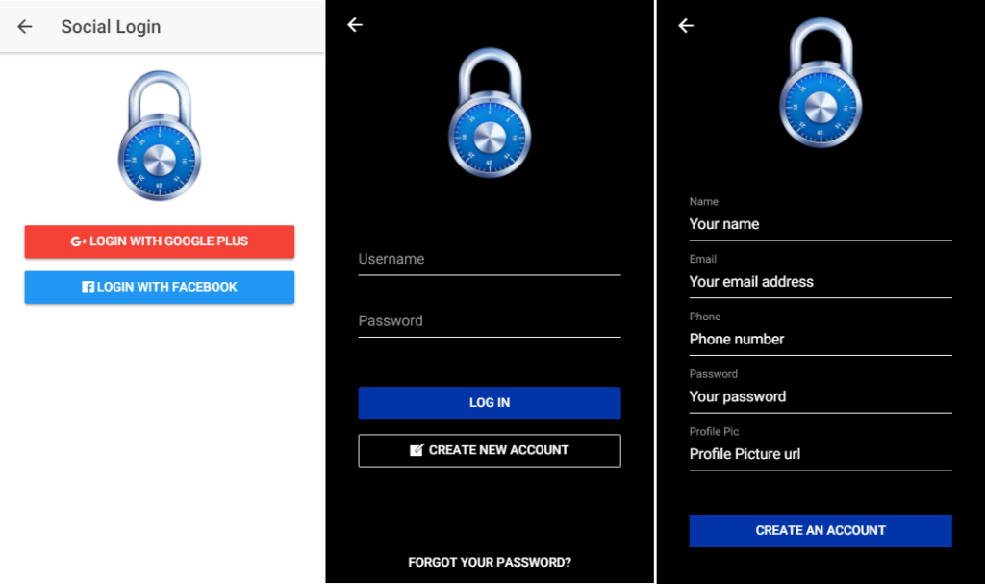The image size is (985, 584).
Task: Log in with Google Plus
Action: [160, 241]
